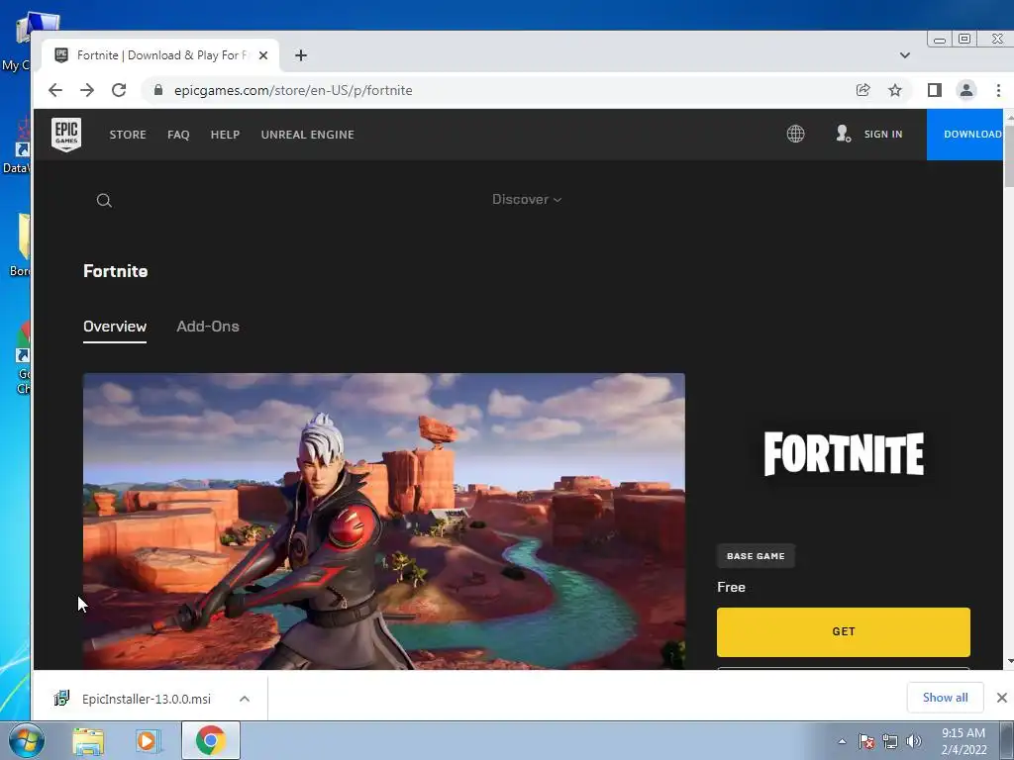
Task: Open the network tray icon
Action: click(890, 742)
